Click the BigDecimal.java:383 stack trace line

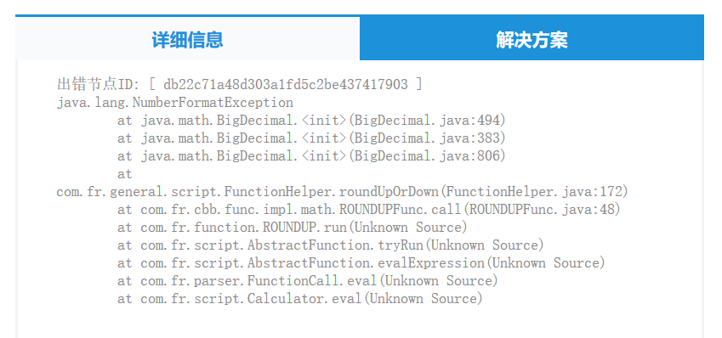pos(312,138)
